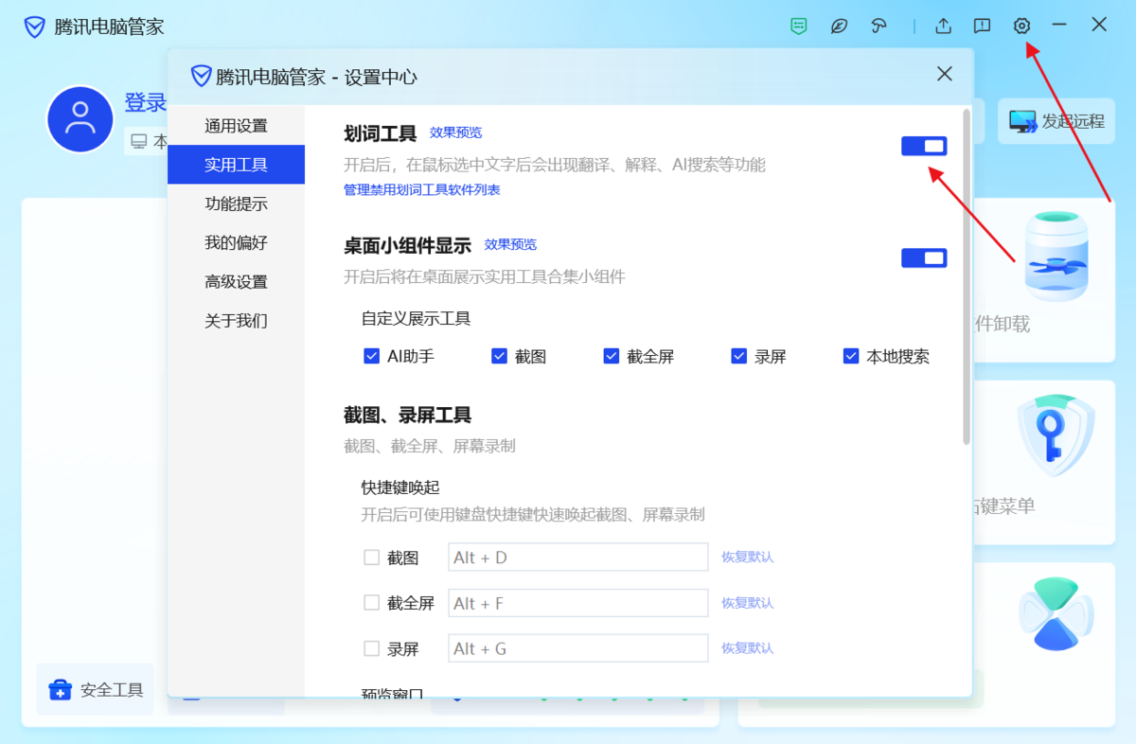
Task: Toggle the 划词工具 switch off
Action: 924,146
